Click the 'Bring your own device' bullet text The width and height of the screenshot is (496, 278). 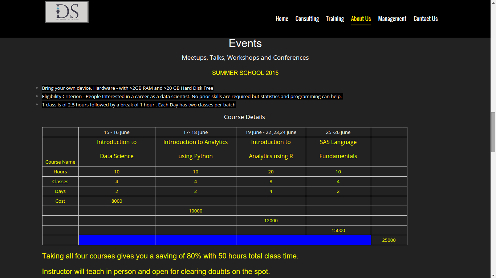(x=127, y=88)
